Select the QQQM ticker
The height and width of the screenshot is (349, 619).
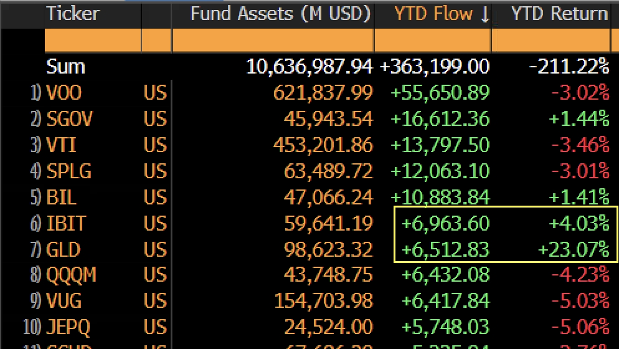[x=71, y=275]
